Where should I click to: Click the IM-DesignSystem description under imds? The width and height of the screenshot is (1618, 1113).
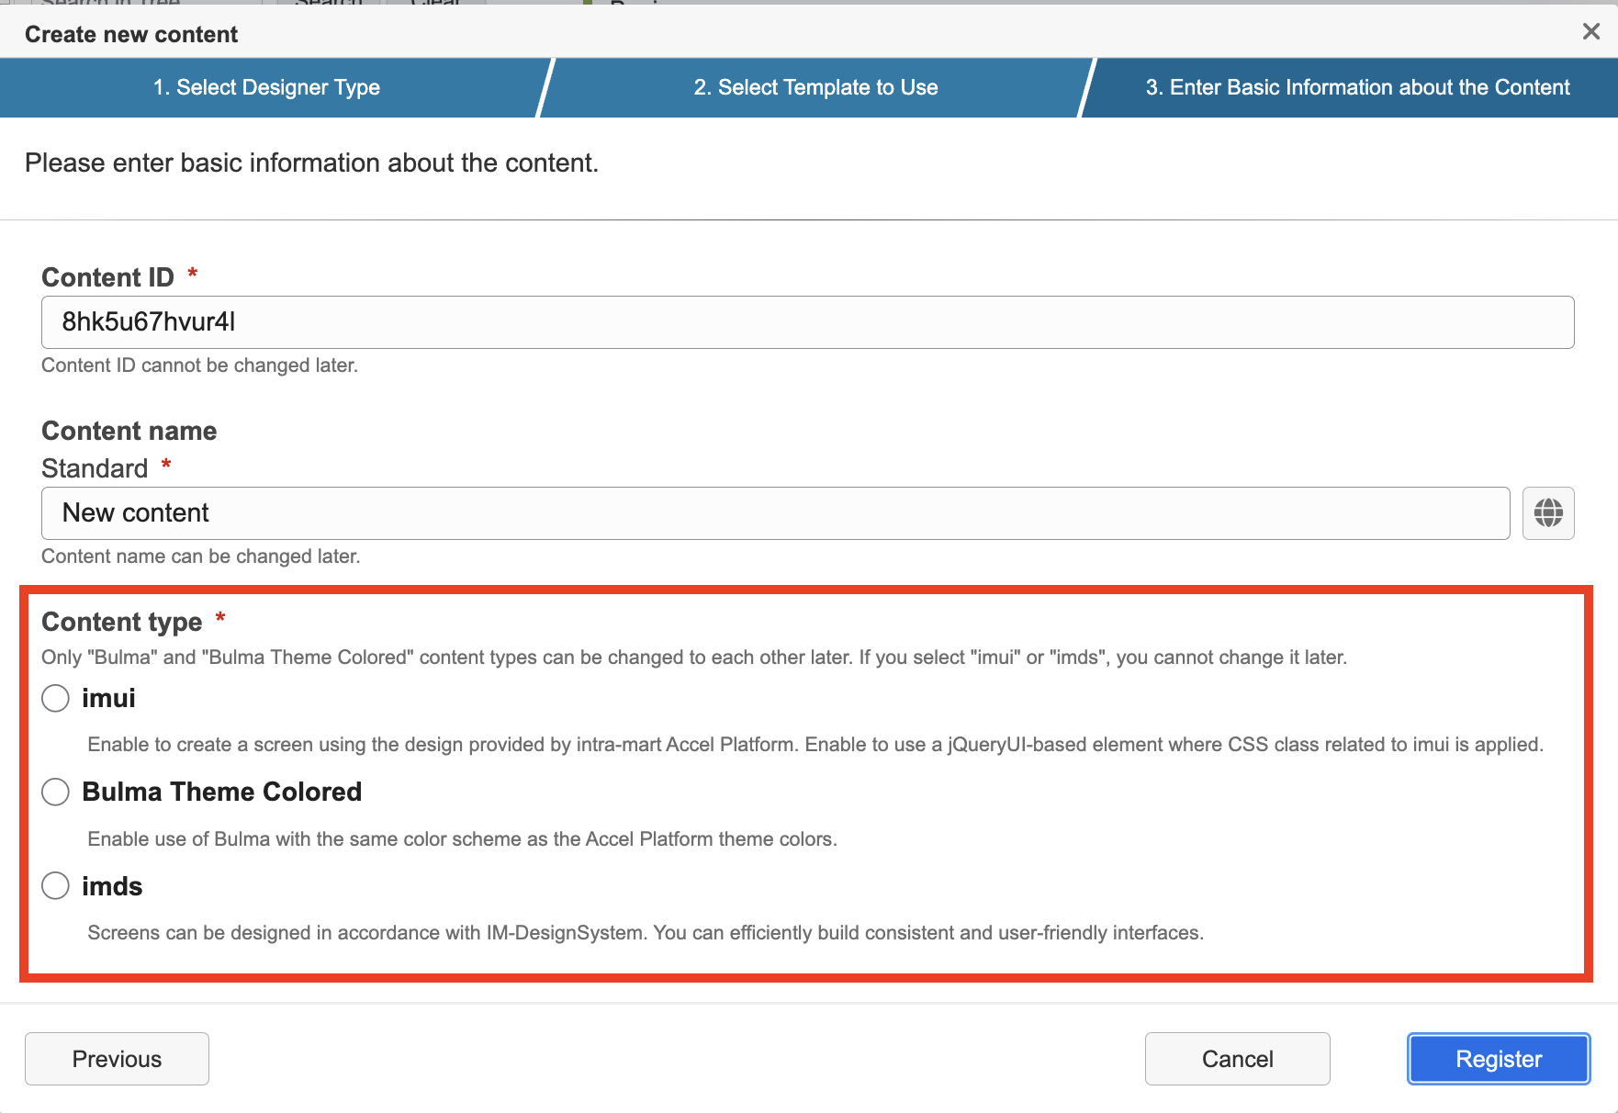point(645,933)
